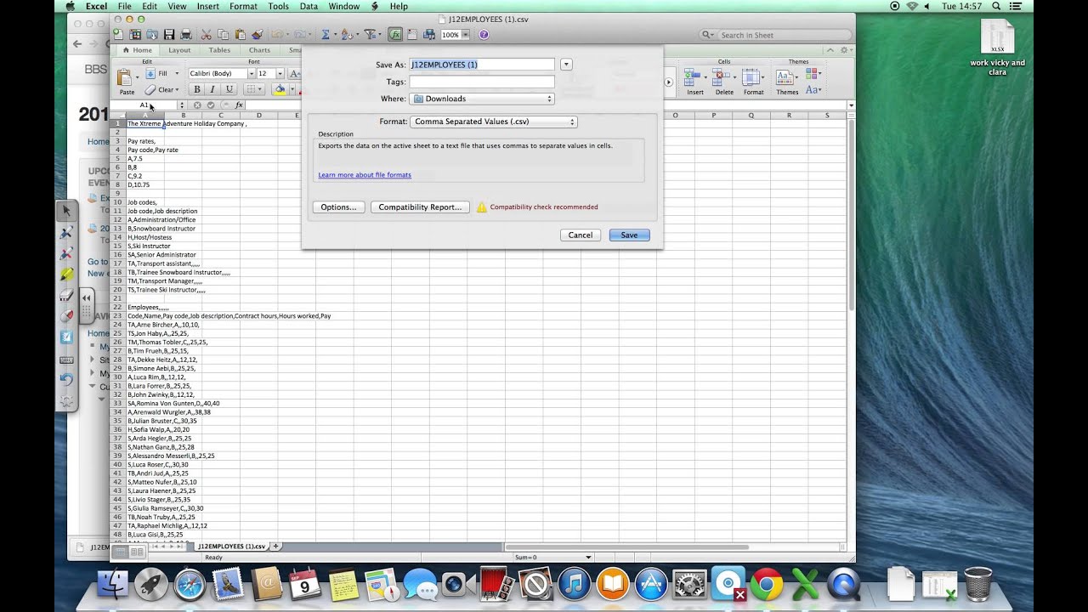1088x612 pixels.
Task: Click the Compatibility Report... button
Action: coord(420,207)
